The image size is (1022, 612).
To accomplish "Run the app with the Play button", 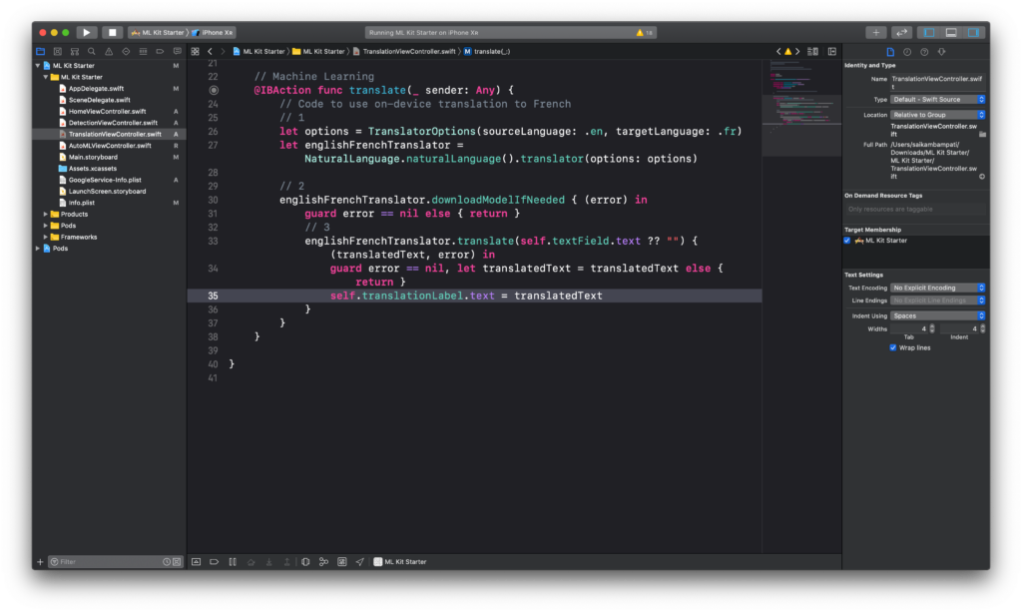I will [86, 32].
